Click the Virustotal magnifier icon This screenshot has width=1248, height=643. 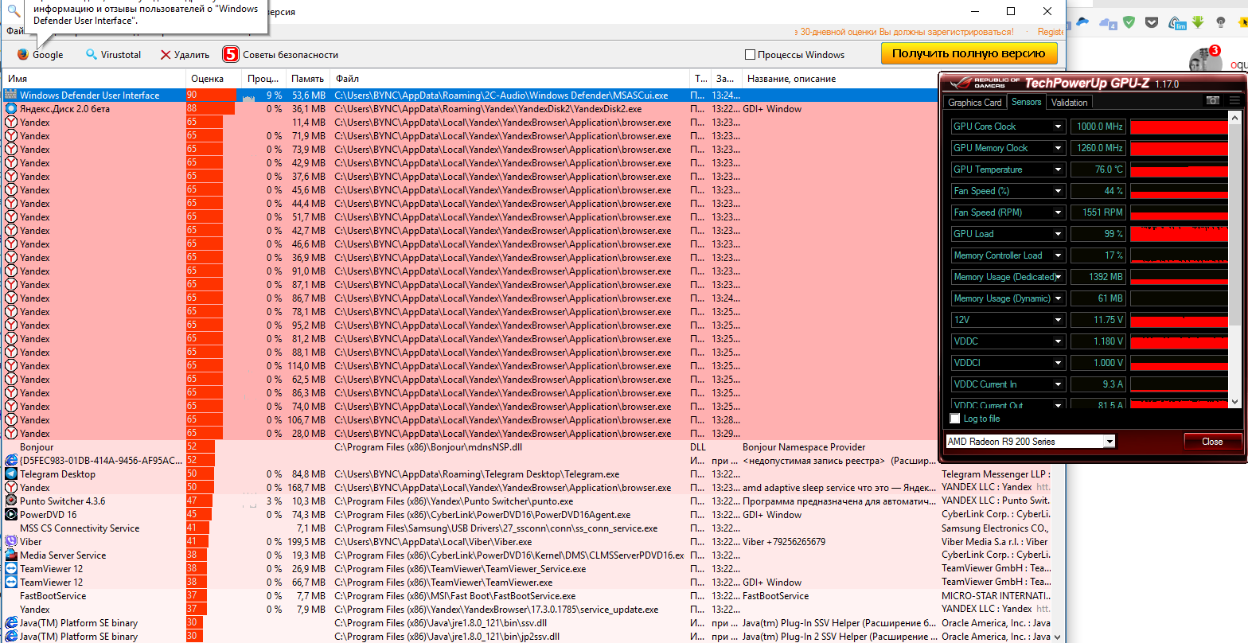tap(92, 55)
